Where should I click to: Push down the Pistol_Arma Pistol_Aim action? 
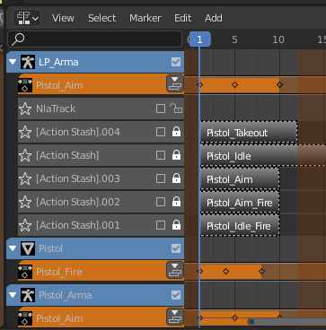coord(175,317)
